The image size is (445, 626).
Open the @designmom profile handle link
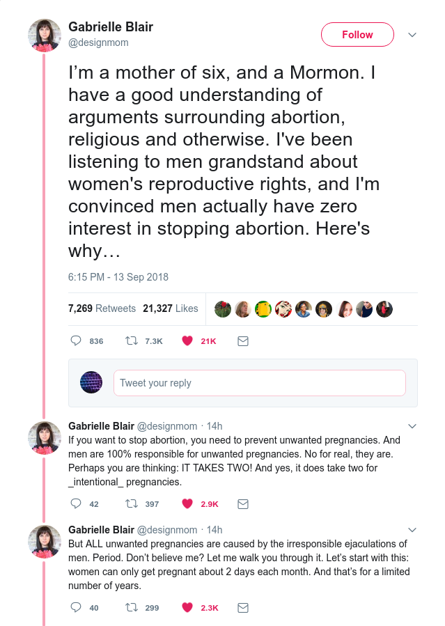98,42
